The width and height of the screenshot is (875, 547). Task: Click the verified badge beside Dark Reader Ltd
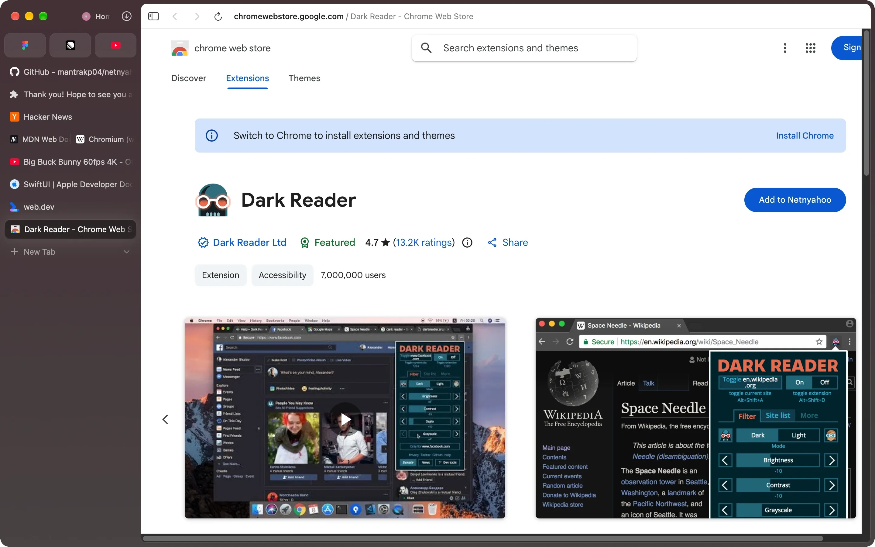pos(203,243)
